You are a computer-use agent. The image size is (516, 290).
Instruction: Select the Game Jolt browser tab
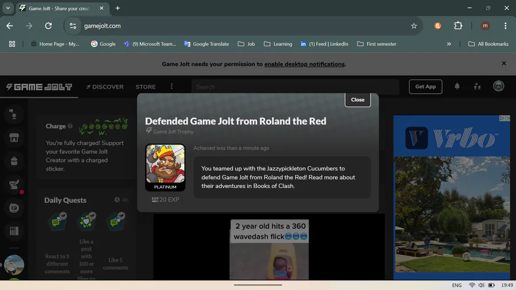(x=62, y=8)
